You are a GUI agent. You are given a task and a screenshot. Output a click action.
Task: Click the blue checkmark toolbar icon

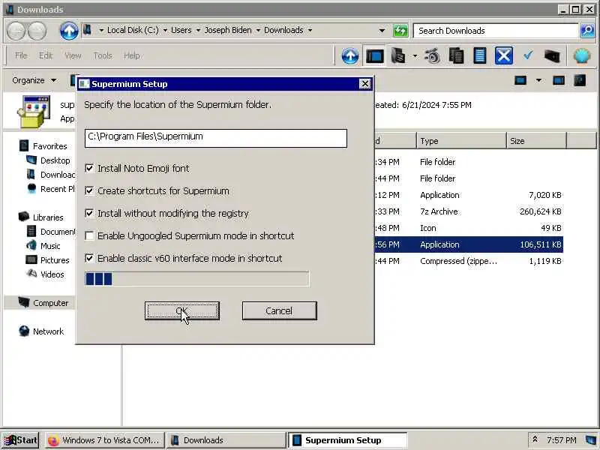[528, 55]
